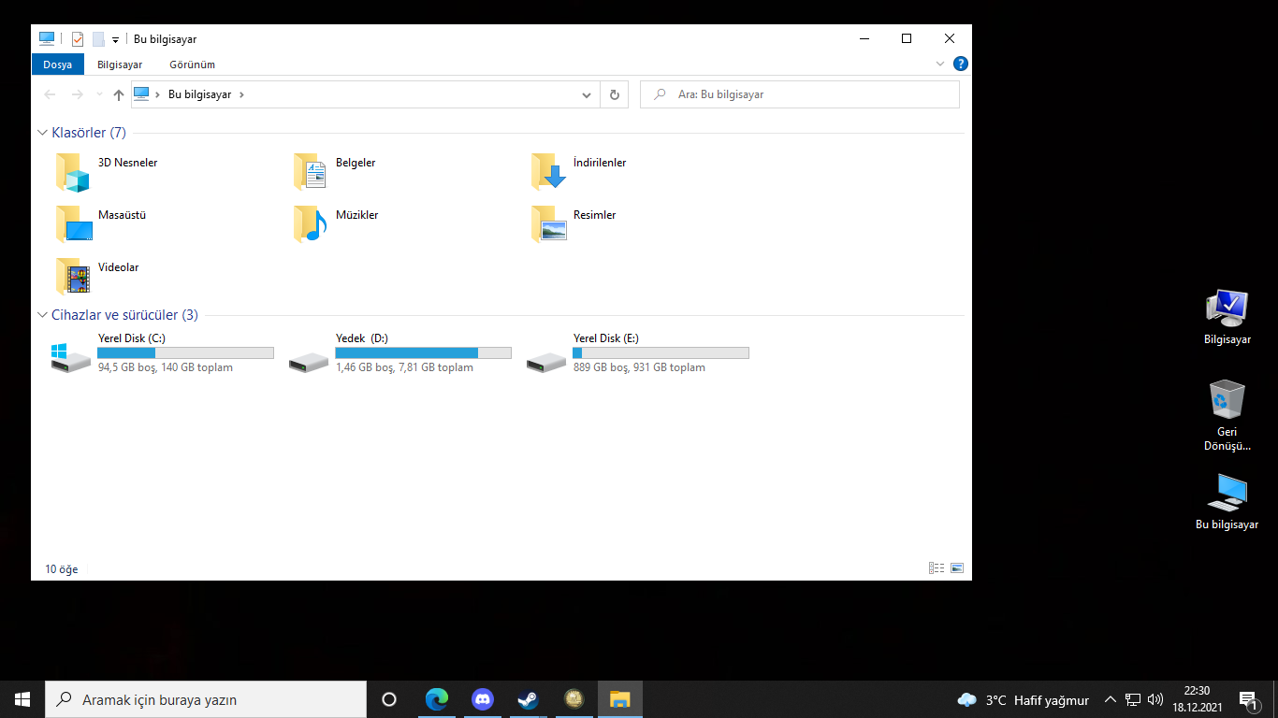Click the chevron after Bu bilgisayar breadcrumb
This screenshot has width=1278, height=718.
coord(241,94)
